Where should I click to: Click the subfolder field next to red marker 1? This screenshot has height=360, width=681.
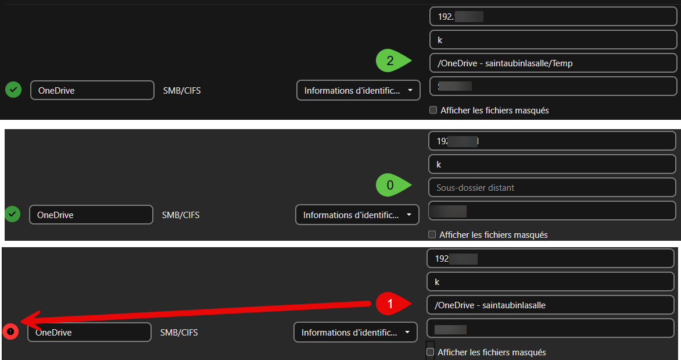(550, 305)
